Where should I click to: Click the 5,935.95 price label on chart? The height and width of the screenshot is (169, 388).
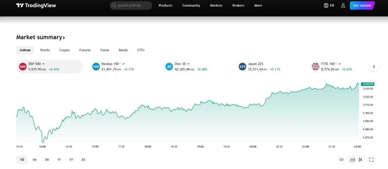[367, 84]
